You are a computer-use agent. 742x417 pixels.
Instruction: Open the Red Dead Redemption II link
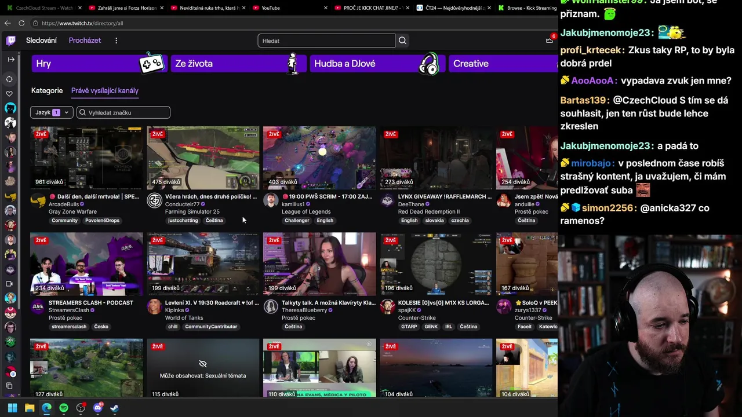428,212
